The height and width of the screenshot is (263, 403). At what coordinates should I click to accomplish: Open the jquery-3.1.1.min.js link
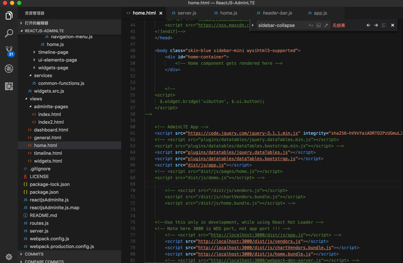243,133
